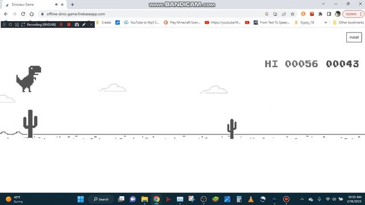Open the weather widget showing Sunny
The width and height of the screenshot is (365, 205).
14,199
